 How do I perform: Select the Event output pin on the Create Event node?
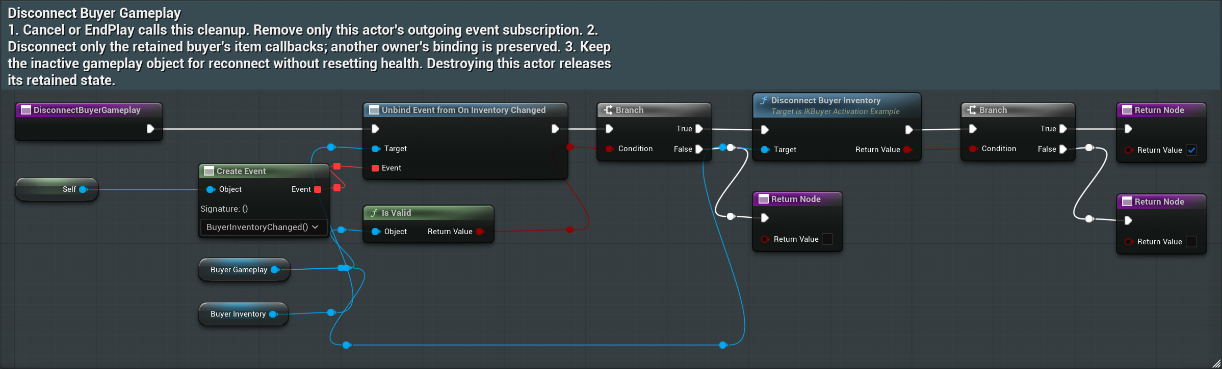click(x=318, y=189)
